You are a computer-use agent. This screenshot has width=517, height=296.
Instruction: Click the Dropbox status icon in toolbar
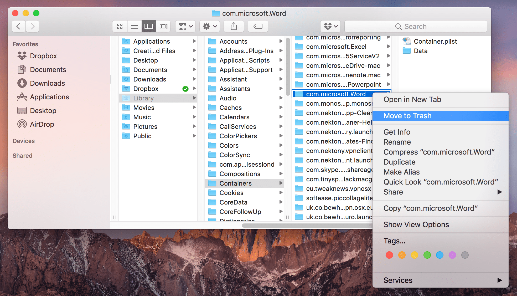(x=329, y=26)
